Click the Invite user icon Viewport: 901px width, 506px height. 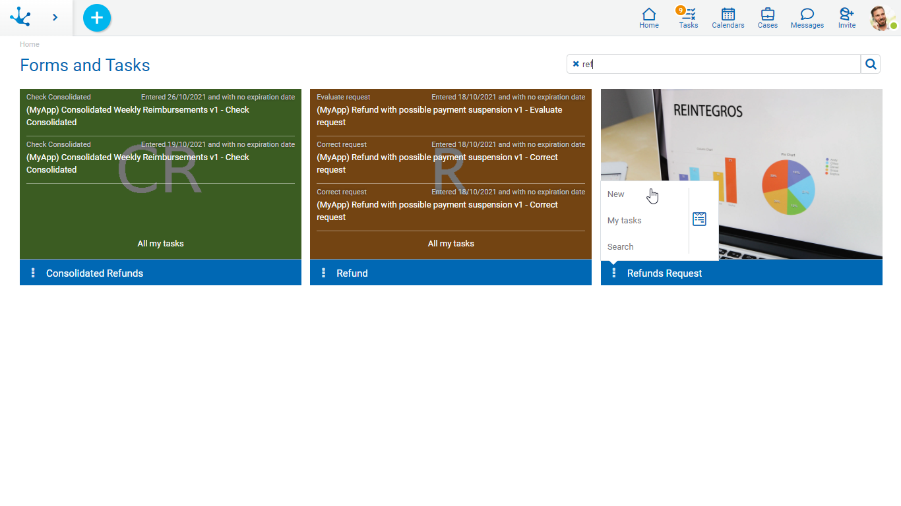coord(846,18)
